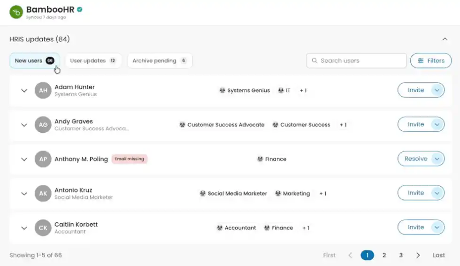This screenshot has height=266, width=460.
Task: Switch to the User updates tab
Action: point(93,61)
